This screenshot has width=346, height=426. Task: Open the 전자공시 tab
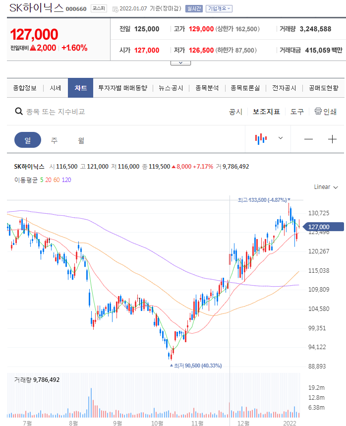click(x=284, y=88)
